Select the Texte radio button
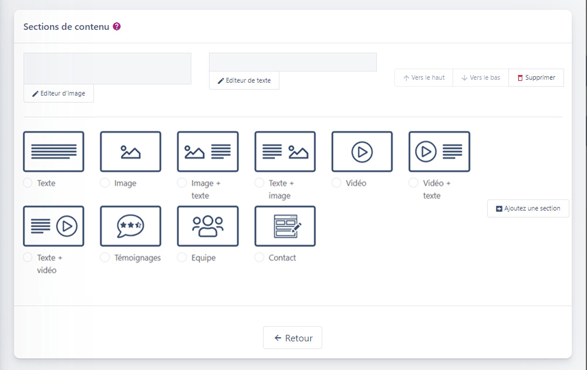Image resolution: width=587 pixels, height=370 pixels. click(x=28, y=183)
